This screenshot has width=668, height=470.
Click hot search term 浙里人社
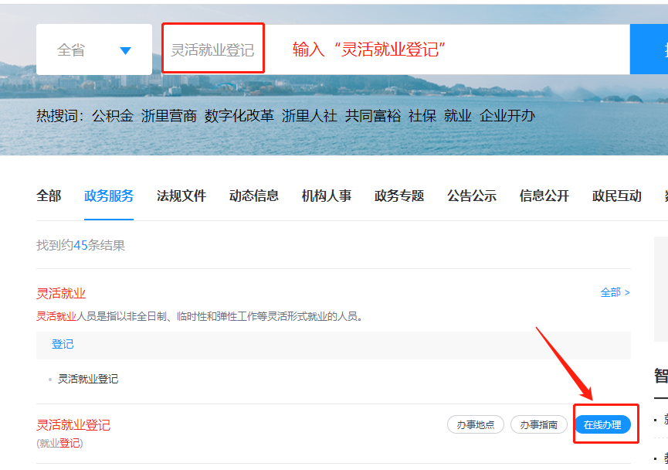(x=310, y=116)
